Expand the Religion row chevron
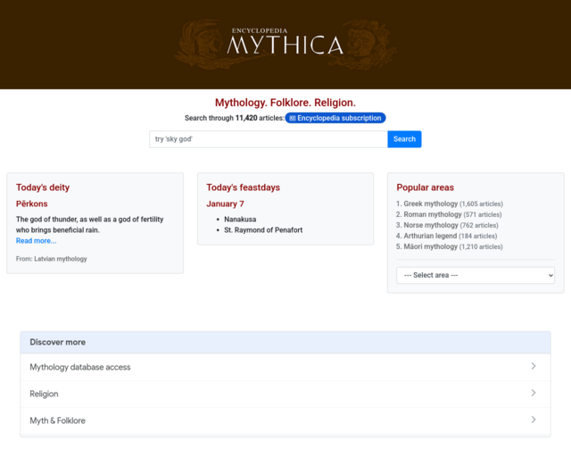Image resolution: width=571 pixels, height=457 pixels. [534, 393]
